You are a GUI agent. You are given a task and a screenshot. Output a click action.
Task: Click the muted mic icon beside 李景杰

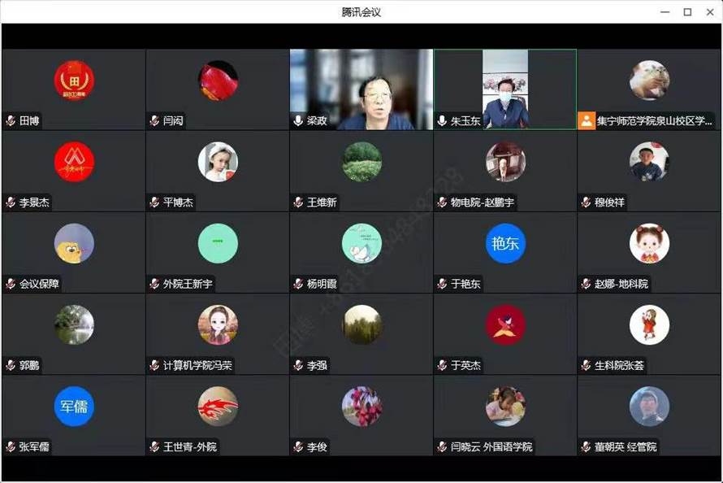coord(11,202)
